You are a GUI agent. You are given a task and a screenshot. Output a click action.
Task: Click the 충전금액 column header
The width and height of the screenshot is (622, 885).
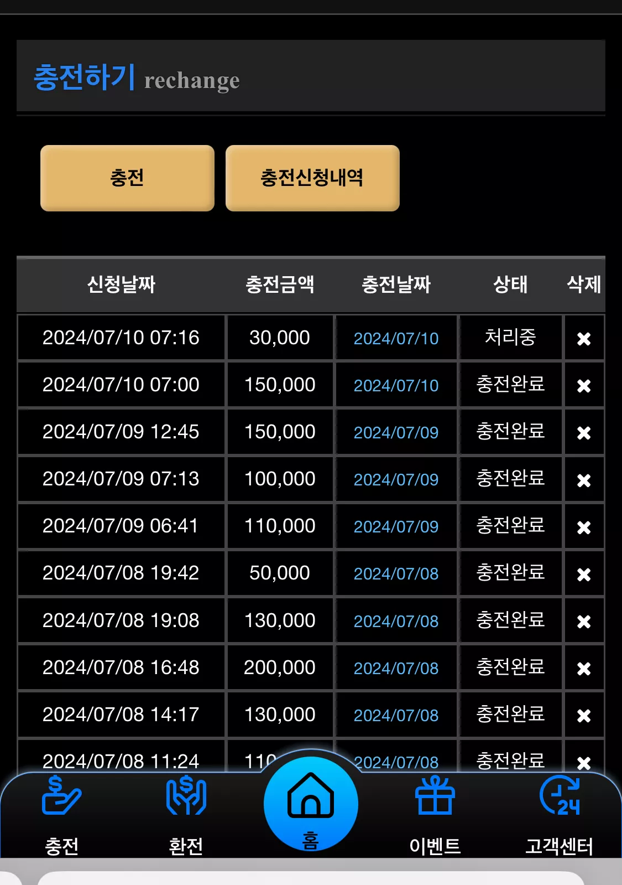(280, 284)
